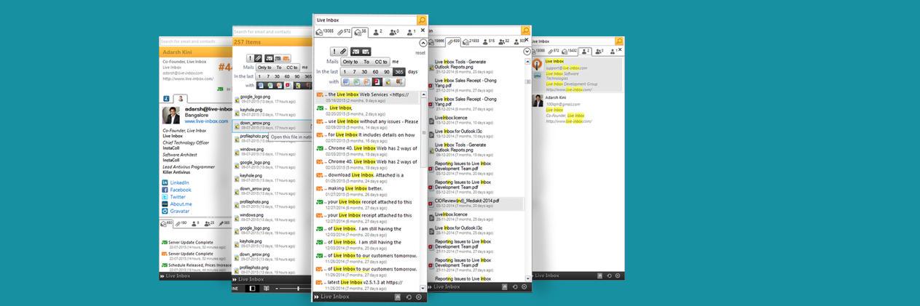Open windows.png in the 257 Items window
The height and width of the screenshot is (306, 920).
point(273,150)
